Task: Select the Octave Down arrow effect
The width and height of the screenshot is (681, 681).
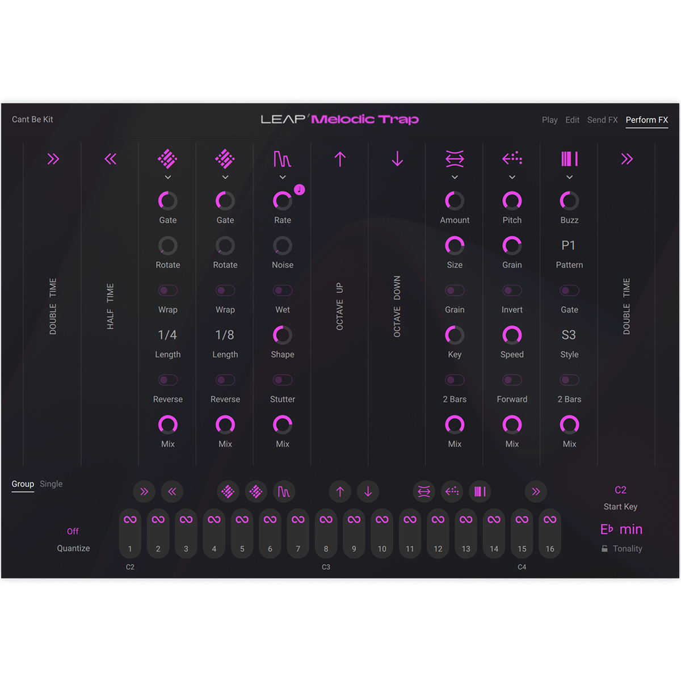Action: [397, 159]
